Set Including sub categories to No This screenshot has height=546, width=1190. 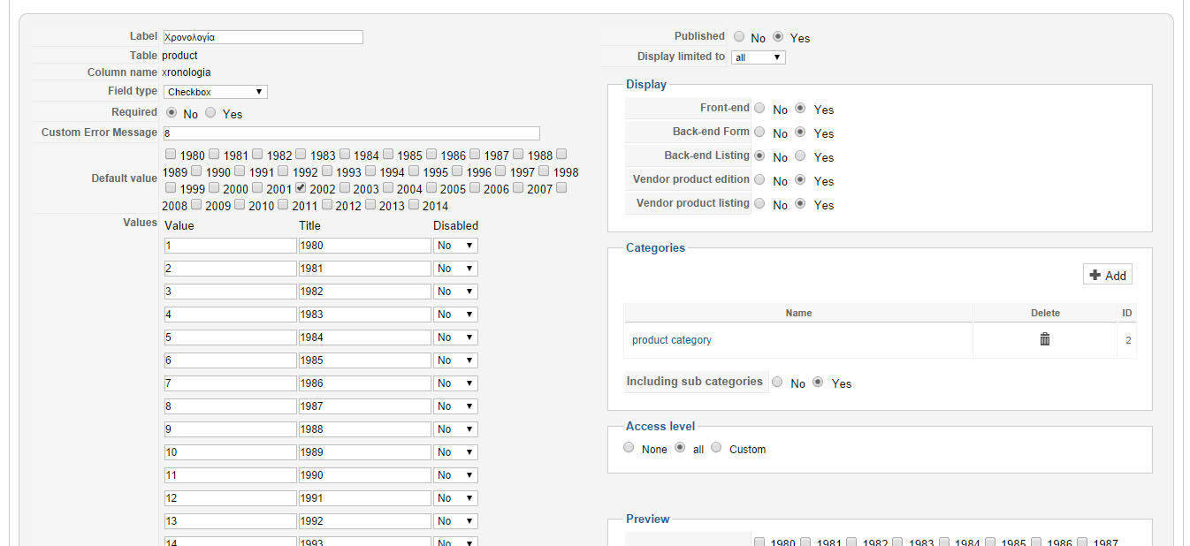coord(777,383)
